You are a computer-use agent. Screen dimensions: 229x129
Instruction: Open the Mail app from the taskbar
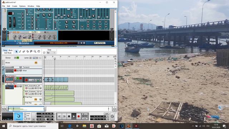(107, 126)
